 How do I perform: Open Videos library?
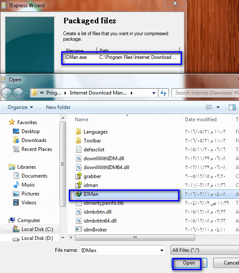click(29, 203)
